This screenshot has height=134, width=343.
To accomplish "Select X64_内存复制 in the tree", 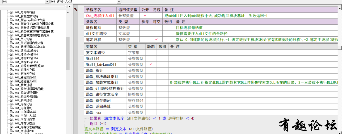I will [23, 108].
